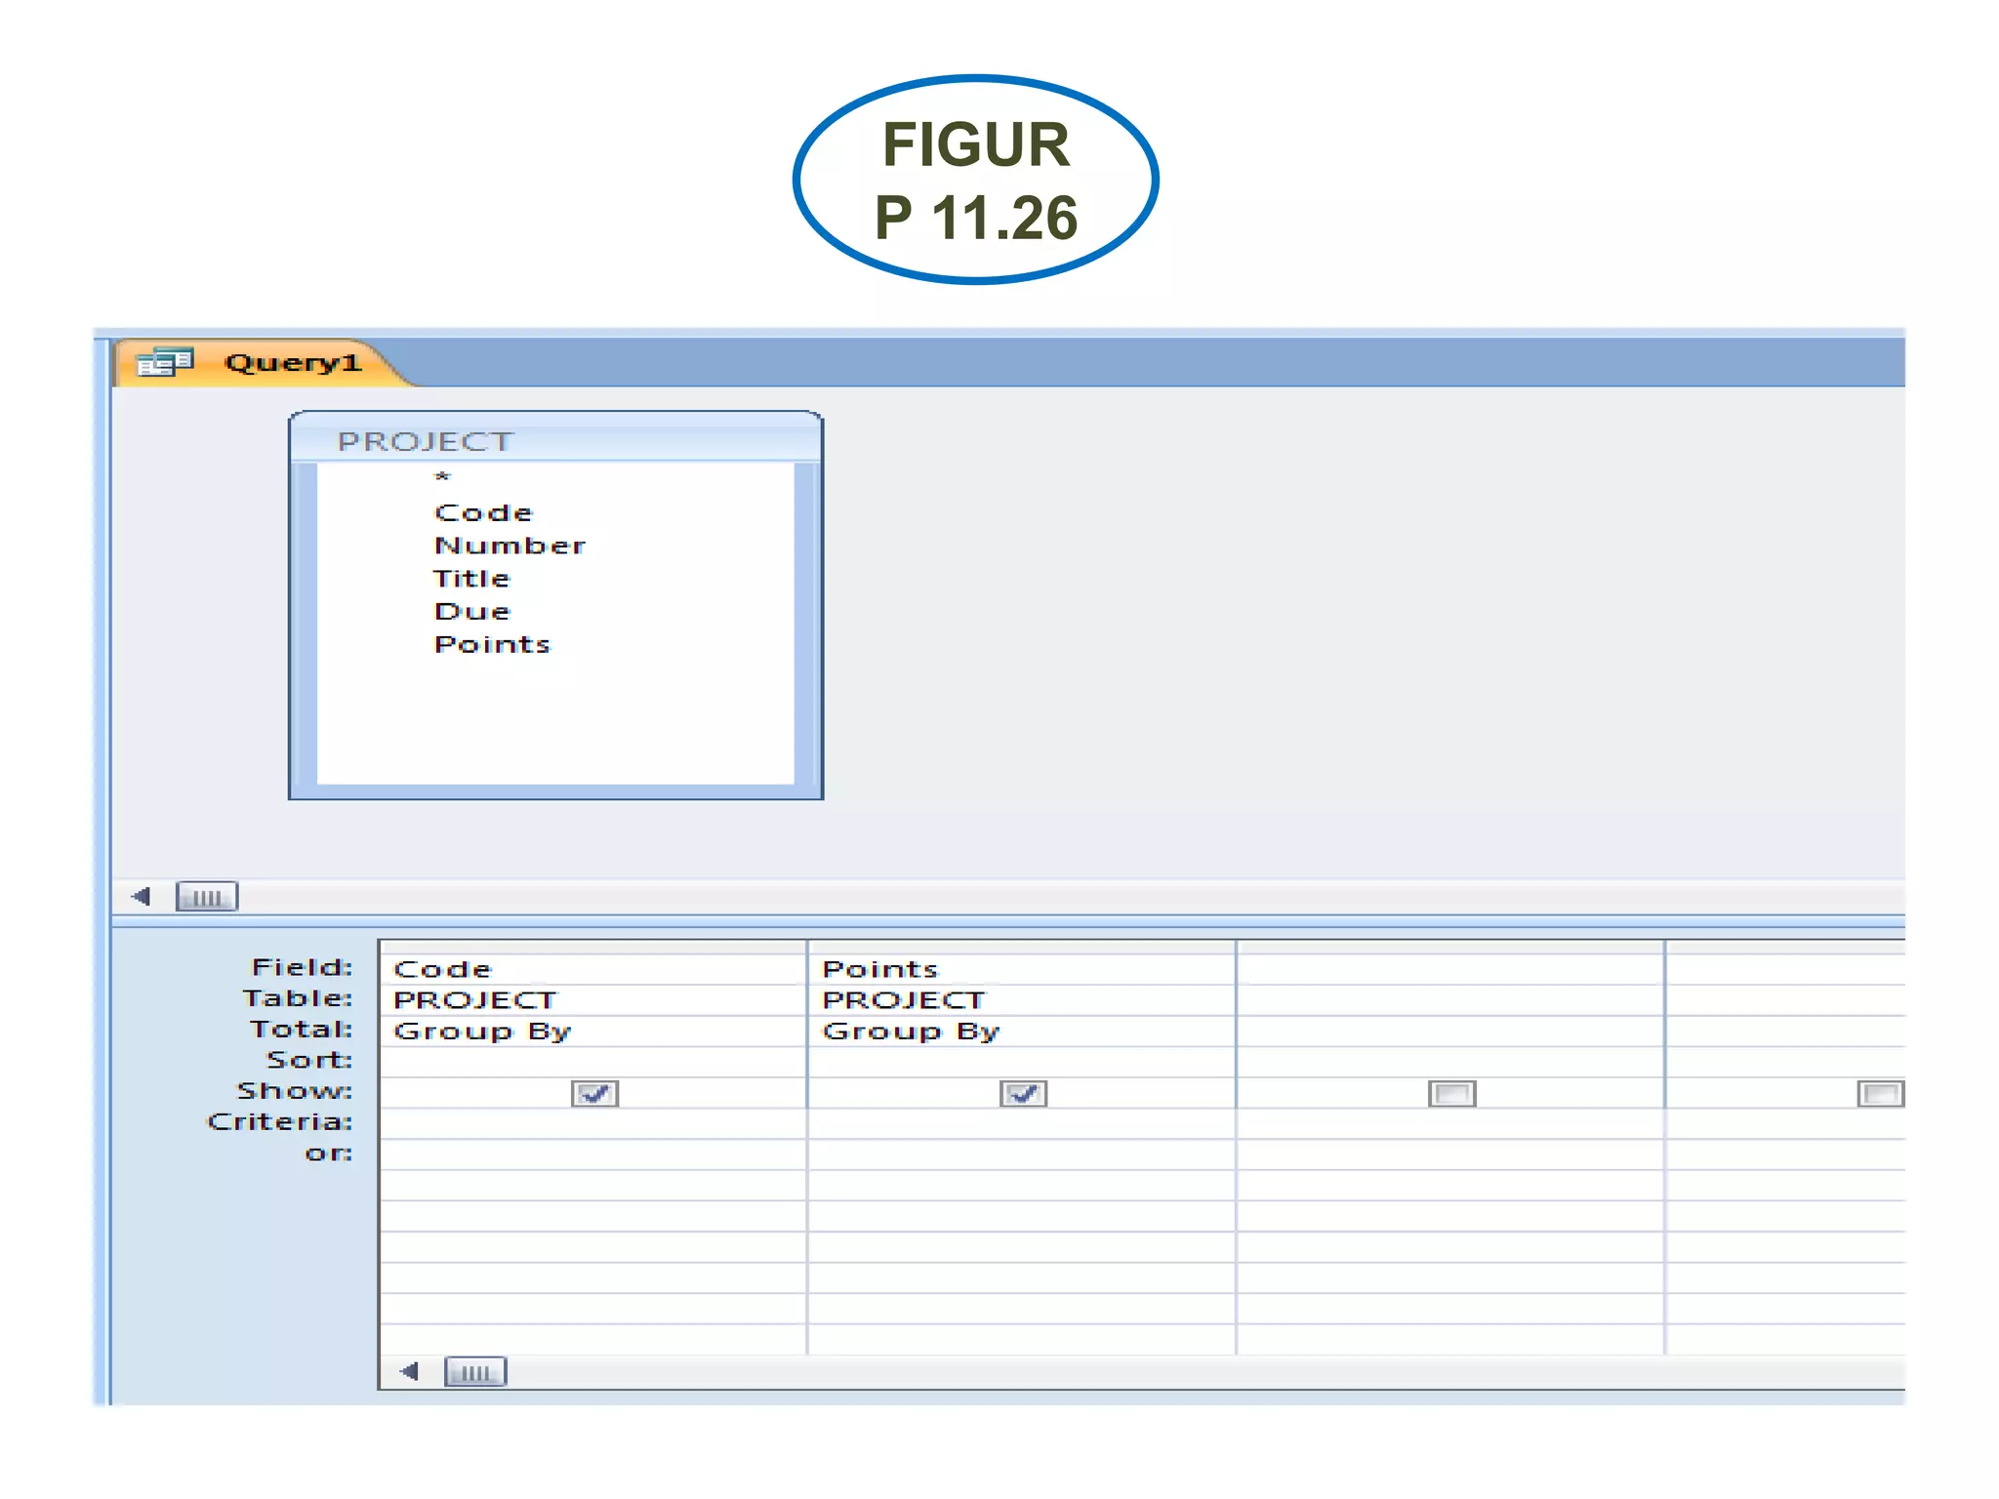Click the Query1 tab icon

(x=164, y=363)
